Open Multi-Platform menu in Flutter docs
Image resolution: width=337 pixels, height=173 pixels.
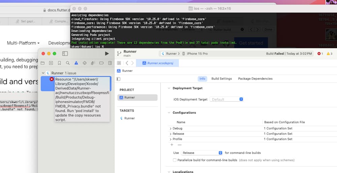[23, 43]
